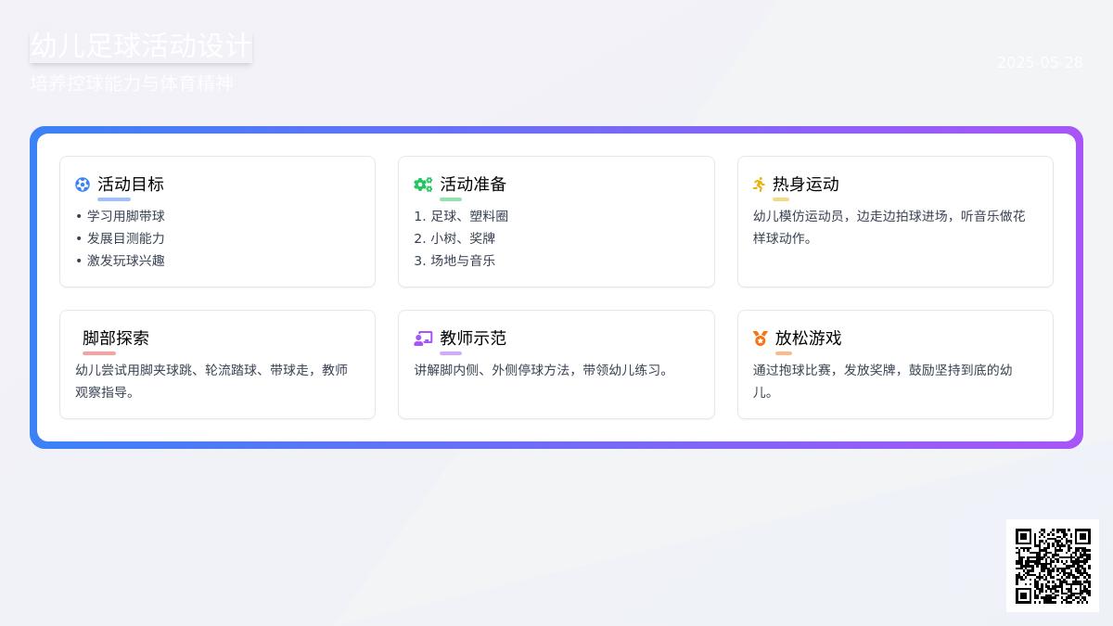Click the gears icon beside 活动准备
The width and height of the screenshot is (1113, 626).
423,185
